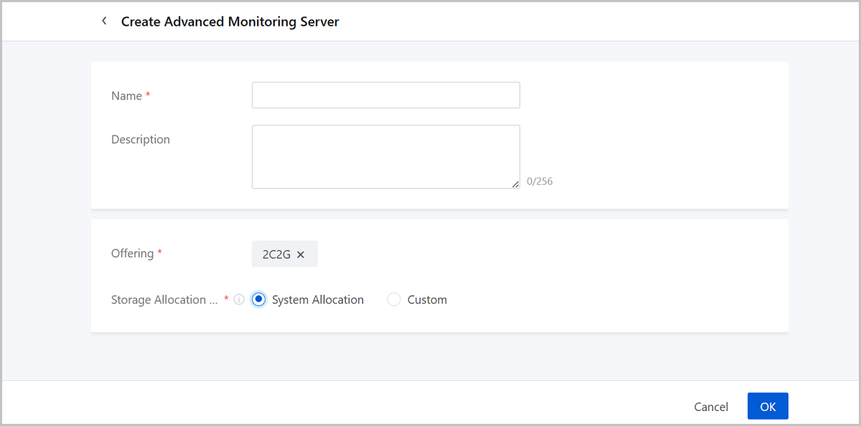Click the "System Allocation" label text
This screenshot has width=861, height=426.
point(318,300)
